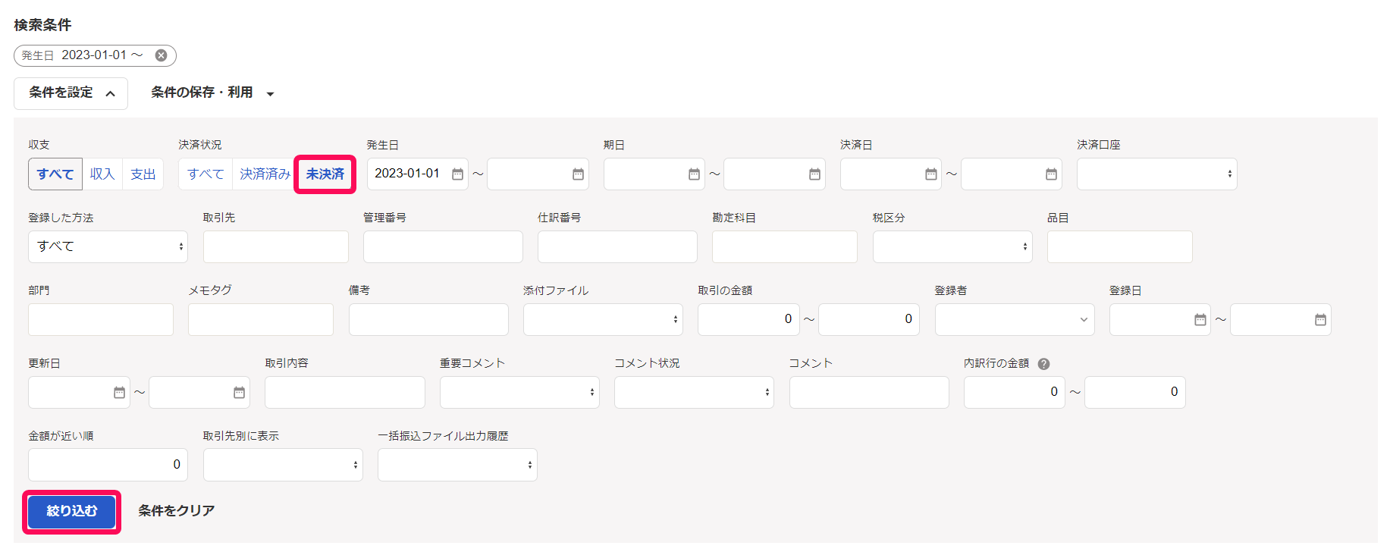The image size is (1390, 552).
Task: Open calendar for 決済日 end date
Action: [x=1051, y=174]
